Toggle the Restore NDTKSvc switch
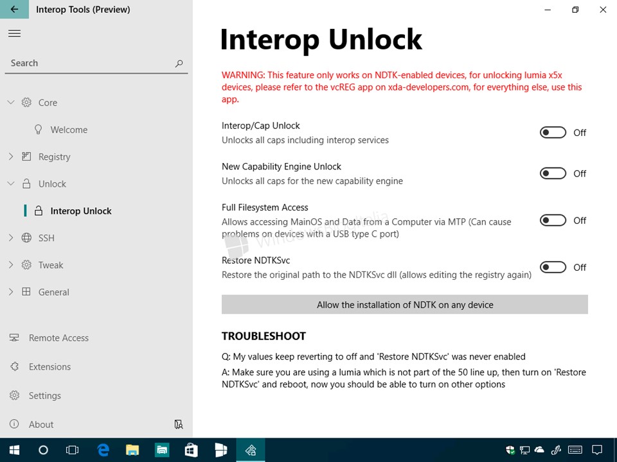Screen dimensions: 617x462 click(x=553, y=267)
